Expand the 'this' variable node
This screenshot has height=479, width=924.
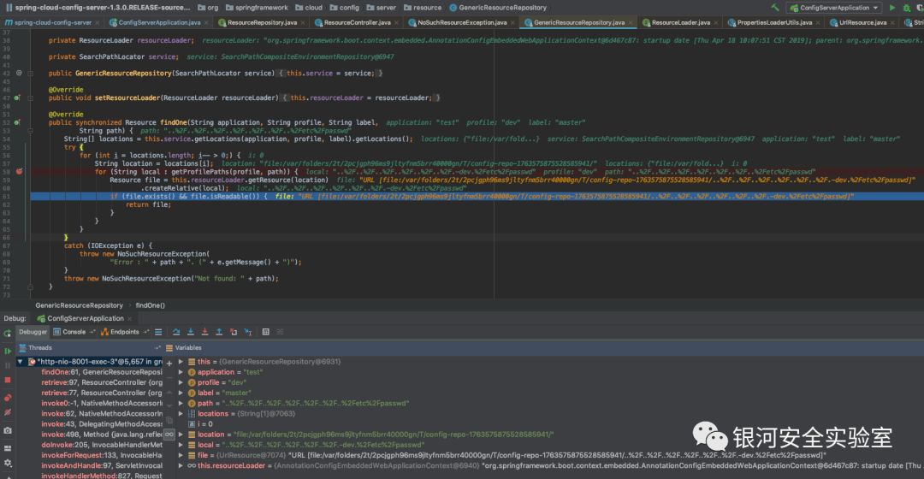click(x=181, y=362)
